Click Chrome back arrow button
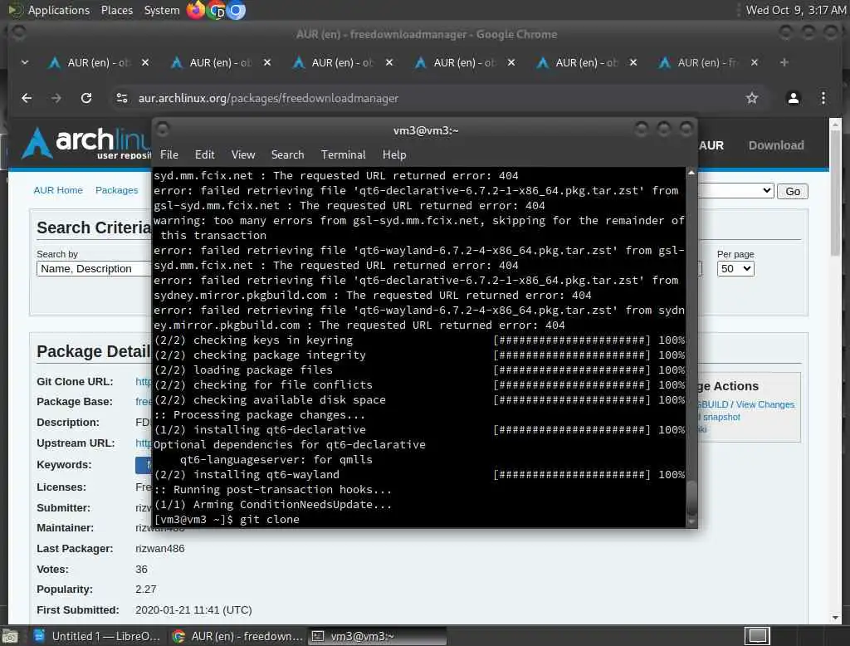 point(27,98)
